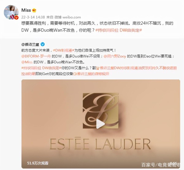This screenshot has height=170, width=184.
Task: Open the #DW粉底液# hashtag
Action: [63, 50]
